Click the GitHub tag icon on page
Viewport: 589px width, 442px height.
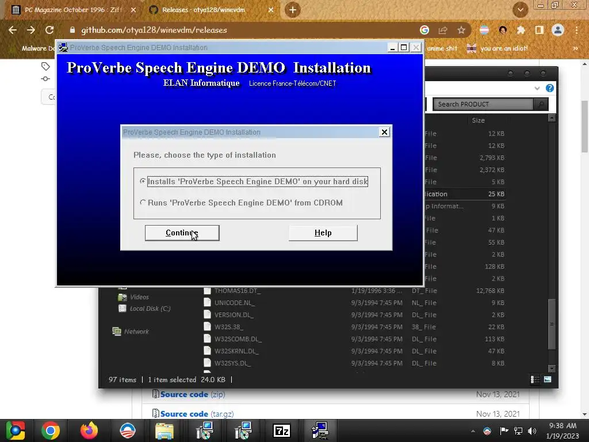(x=45, y=67)
